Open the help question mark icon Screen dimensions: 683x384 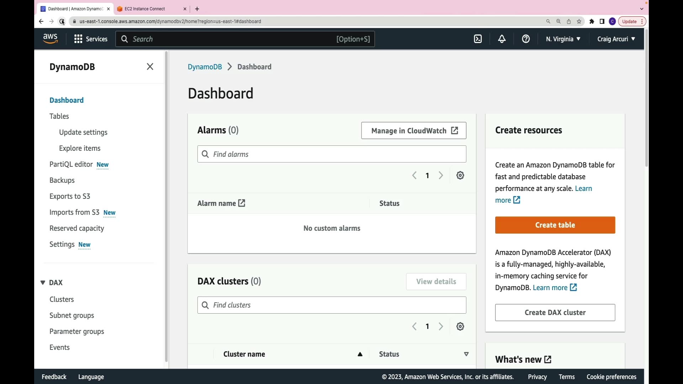coord(526,39)
